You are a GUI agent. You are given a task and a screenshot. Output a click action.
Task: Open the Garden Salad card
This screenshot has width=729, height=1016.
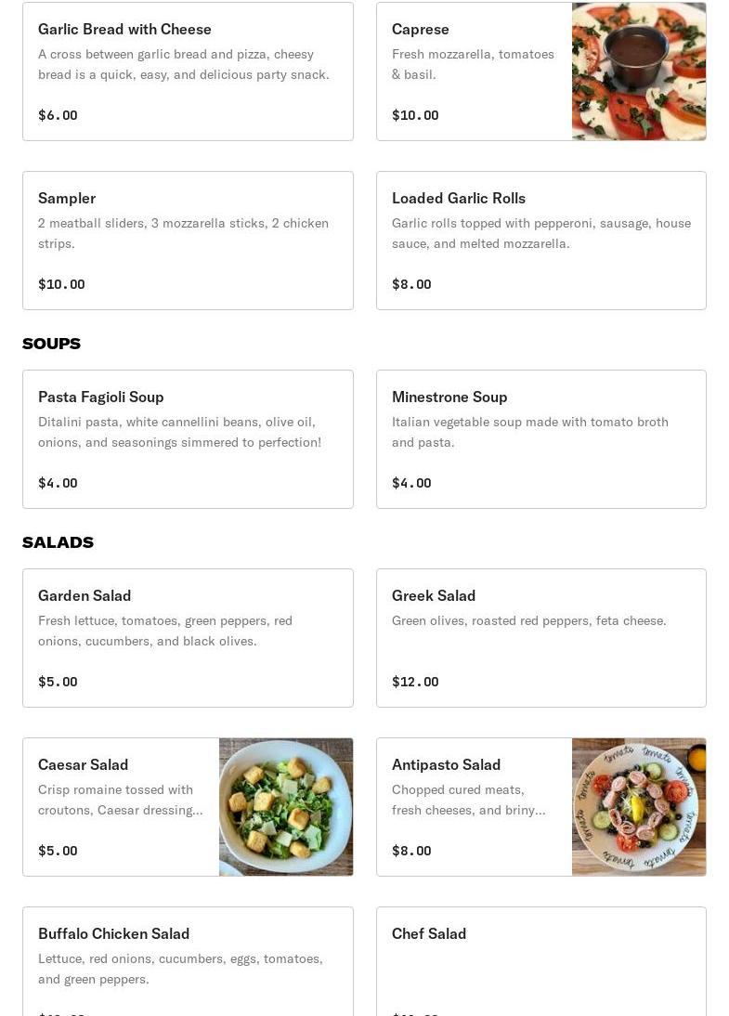tap(188, 638)
